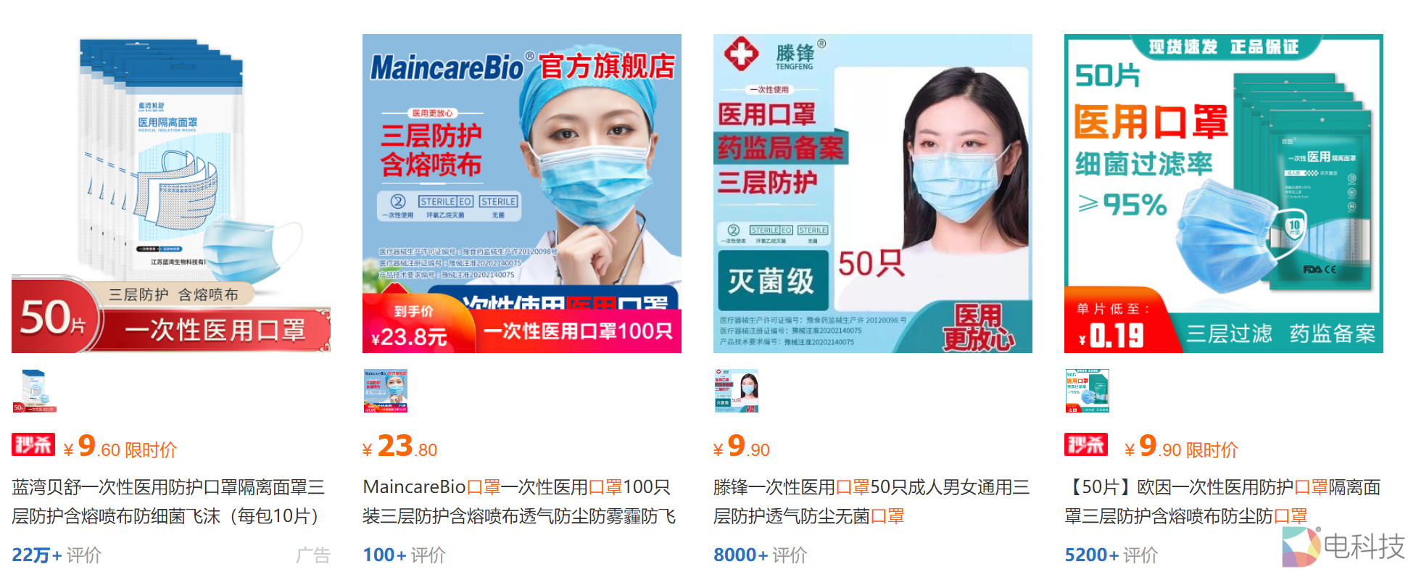Open the MaincareBio mask product image
The height and width of the screenshot is (572, 1408).
point(522,194)
